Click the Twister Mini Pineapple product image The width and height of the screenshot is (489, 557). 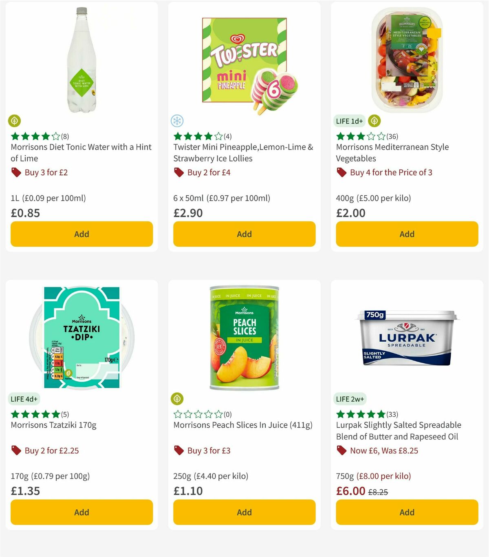pos(244,60)
